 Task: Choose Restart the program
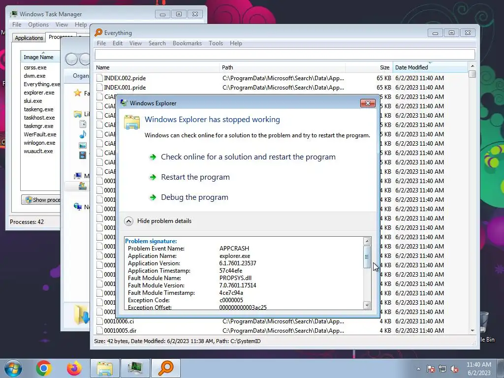(x=195, y=177)
